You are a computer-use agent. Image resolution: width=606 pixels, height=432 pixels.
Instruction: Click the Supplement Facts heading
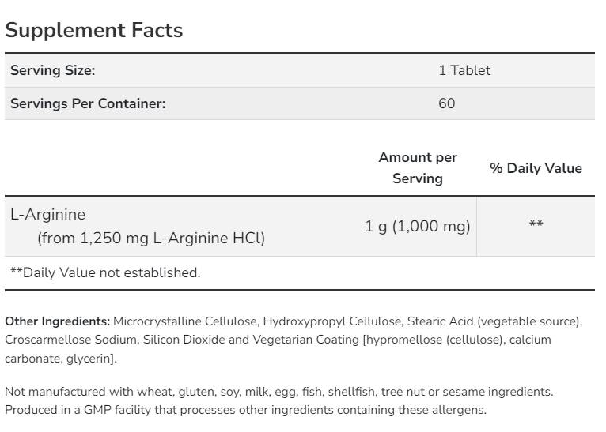(94, 30)
